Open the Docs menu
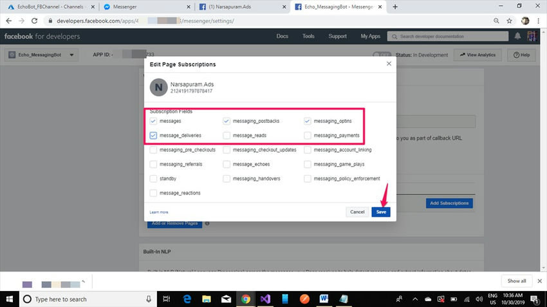 coord(283,36)
